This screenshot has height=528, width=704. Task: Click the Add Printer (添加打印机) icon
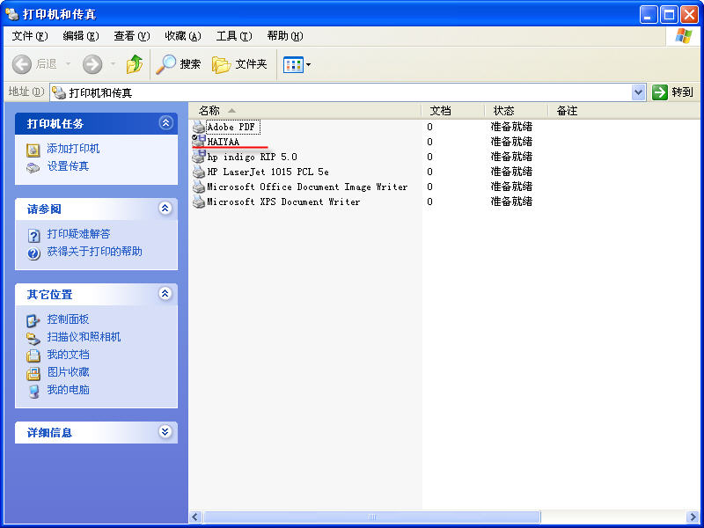[33, 150]
